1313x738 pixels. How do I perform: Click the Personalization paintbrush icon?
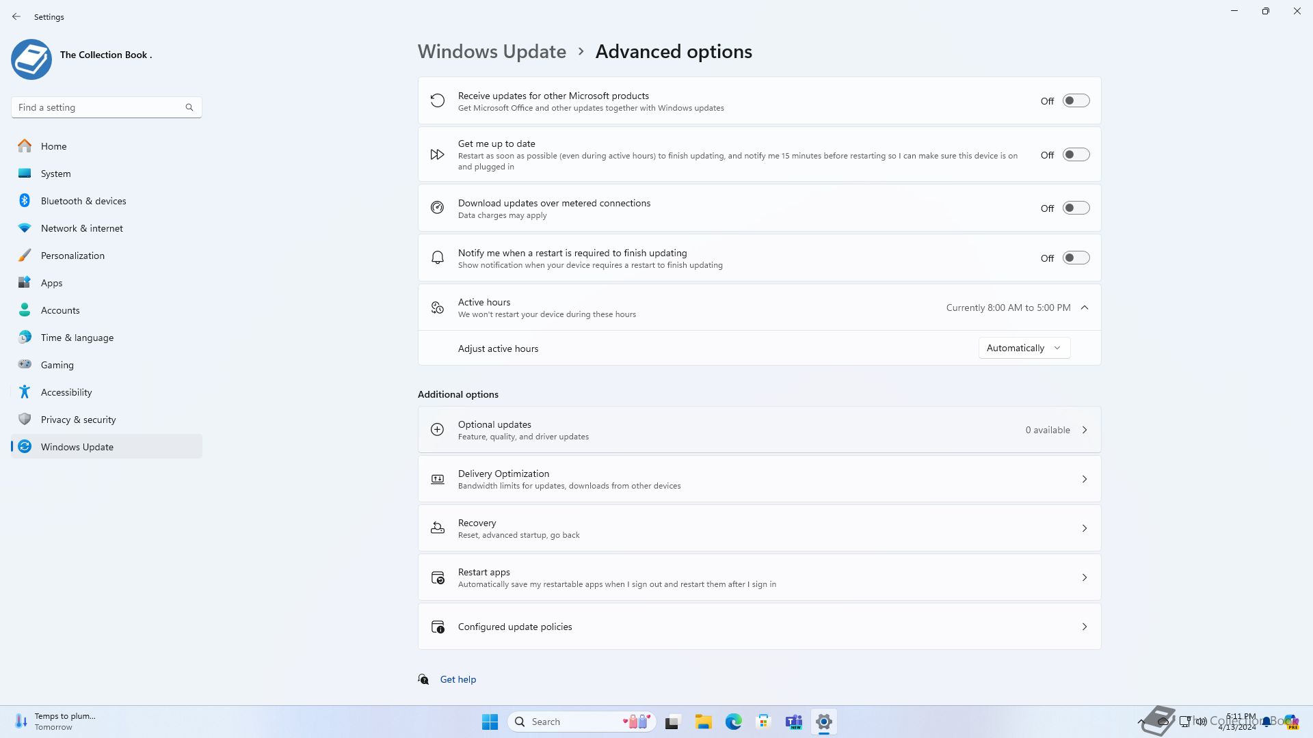coord(25,255)
